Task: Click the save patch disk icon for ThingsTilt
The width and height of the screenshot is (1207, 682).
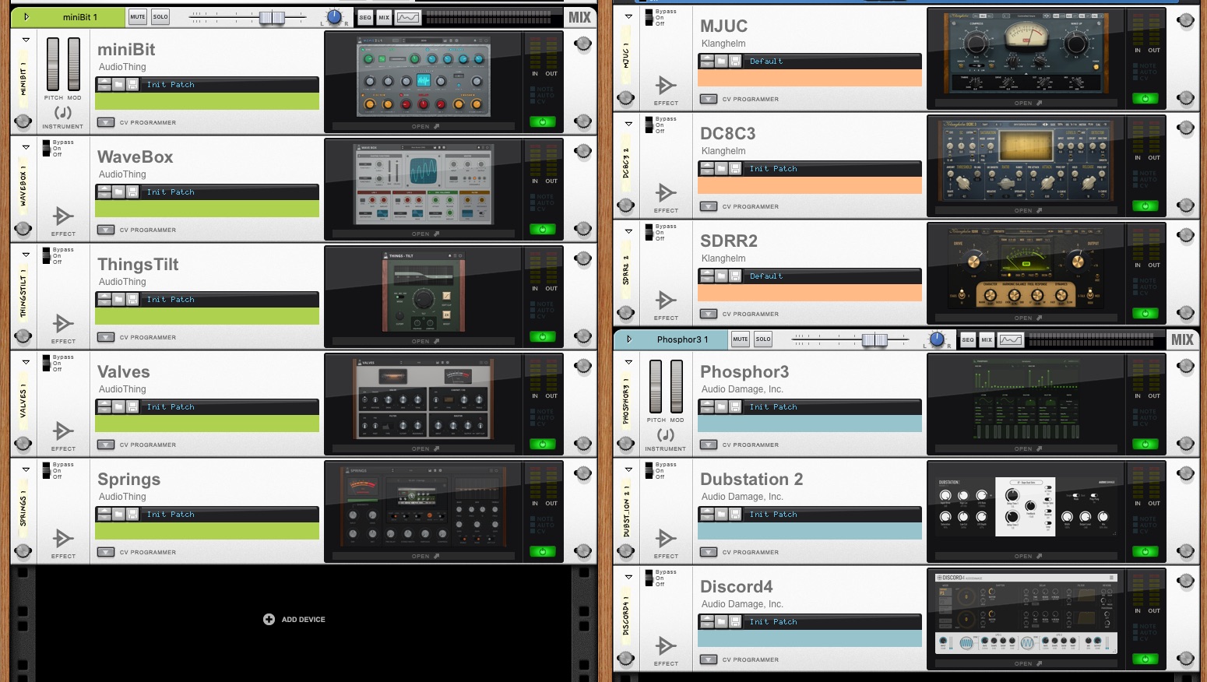Action: pos(132,299)
